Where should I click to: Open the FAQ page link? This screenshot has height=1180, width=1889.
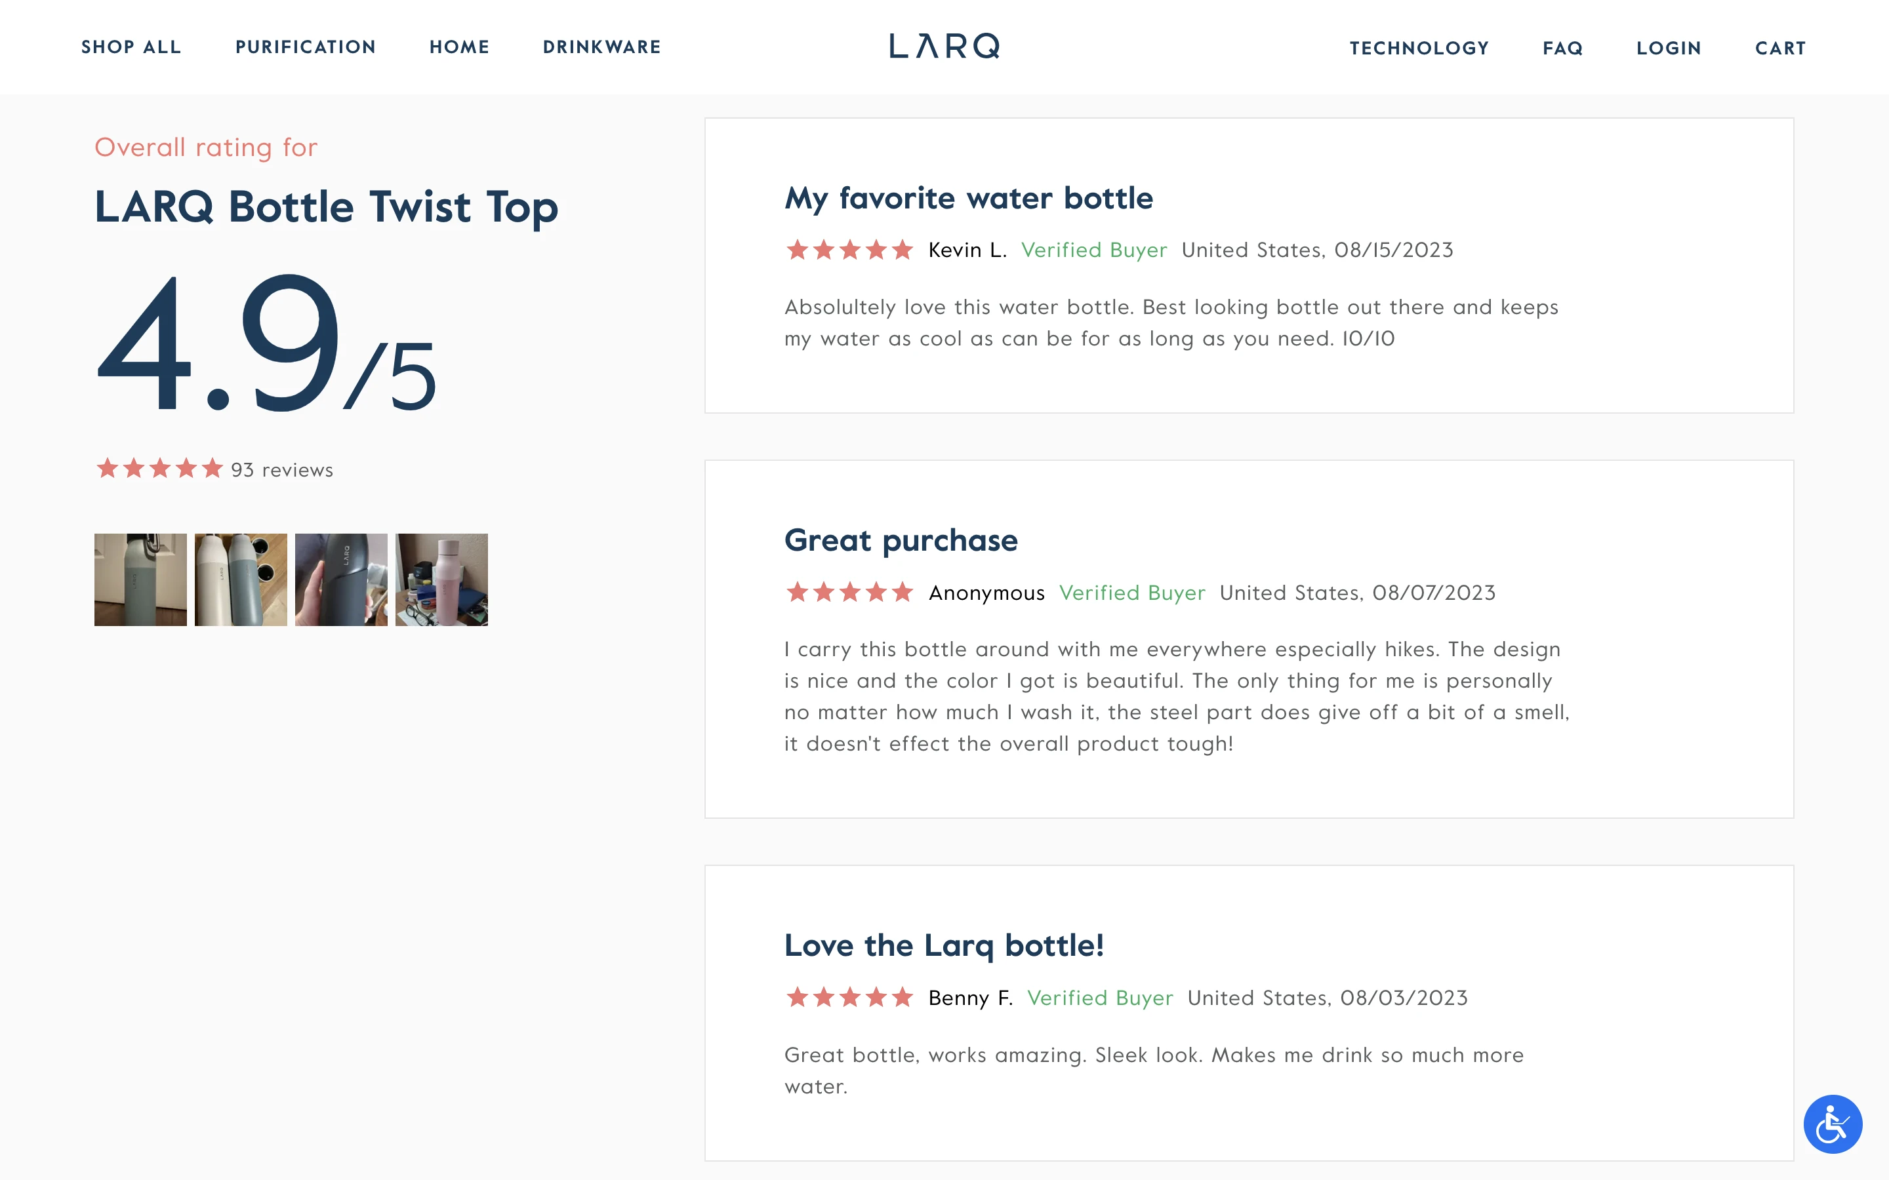tap(1563, 49)
